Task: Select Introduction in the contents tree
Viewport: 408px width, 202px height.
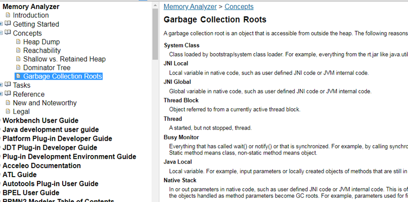Action: click(31, 15)
